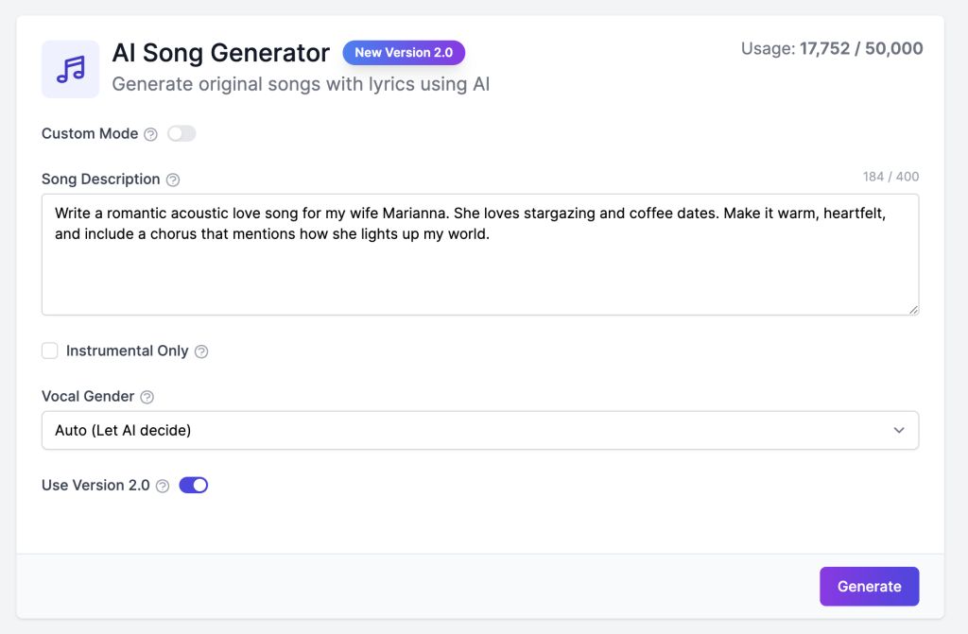Click the textarea resize handle corner
Image resolution: width=968 pixels, height=634 pixels.
913,309
